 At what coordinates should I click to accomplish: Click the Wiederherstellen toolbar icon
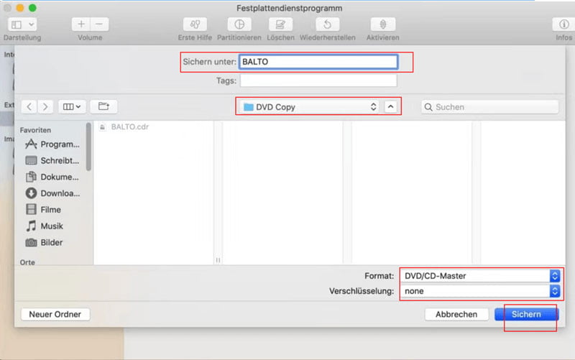pyautogui.click(x=327, y=24)
